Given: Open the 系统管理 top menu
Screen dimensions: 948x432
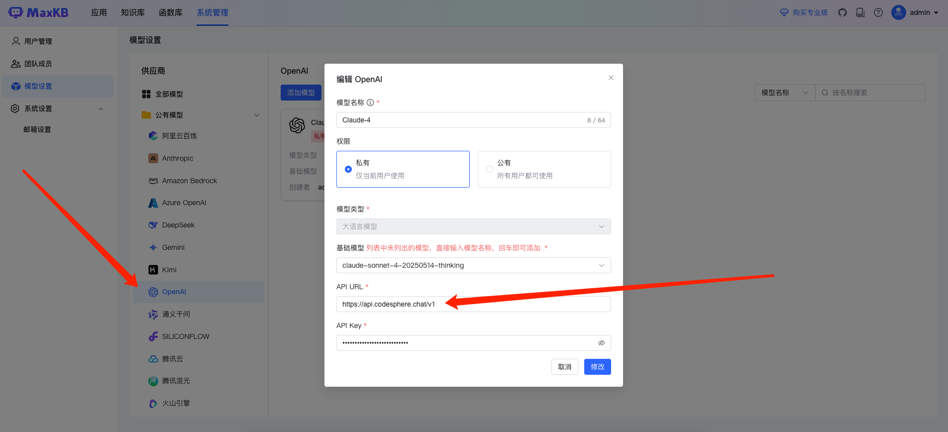Looking at the screenshot, I should pyautogui.click(x=212, y=12).
